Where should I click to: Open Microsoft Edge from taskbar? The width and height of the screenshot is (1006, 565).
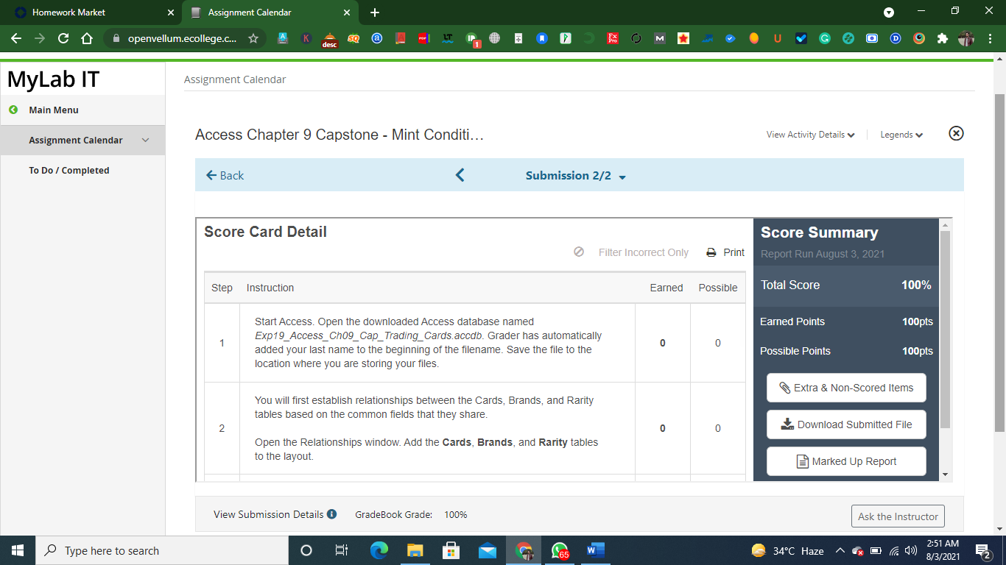tap(379, 550)
